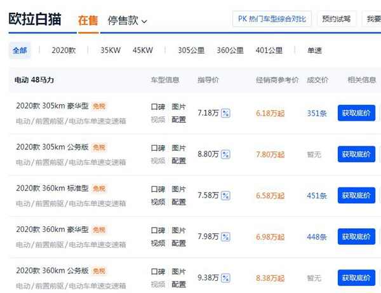Open loan calculator icon for 8.80万 price
Viewport: 381px width, 293px height.
[x=225, y=154]
